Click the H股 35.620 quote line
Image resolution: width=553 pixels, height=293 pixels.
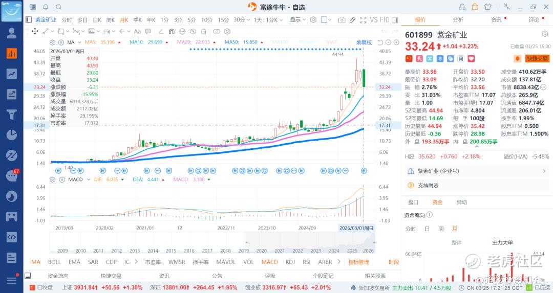coord(477,156)
